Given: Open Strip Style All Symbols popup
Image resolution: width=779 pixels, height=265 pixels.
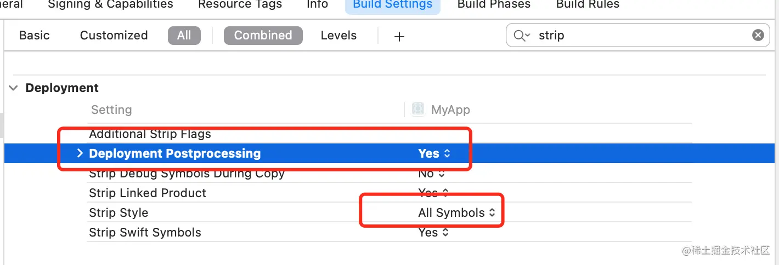Looking at the screenshot, I should [x=456, y=213].
